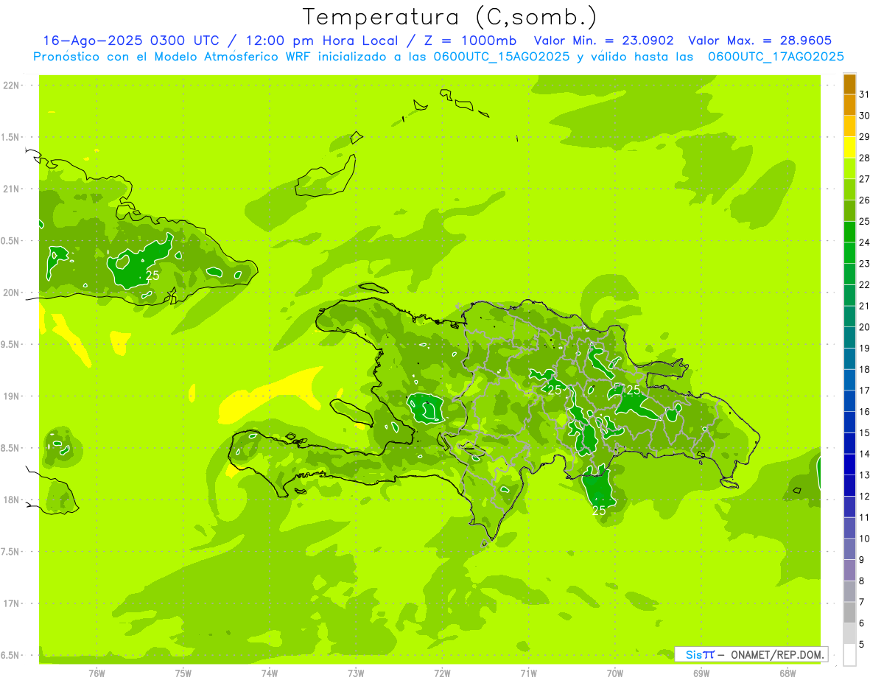Click the "76W" longitude label
Image resolution: width=884 pixels, height=683 pixels.
point(97,673)
